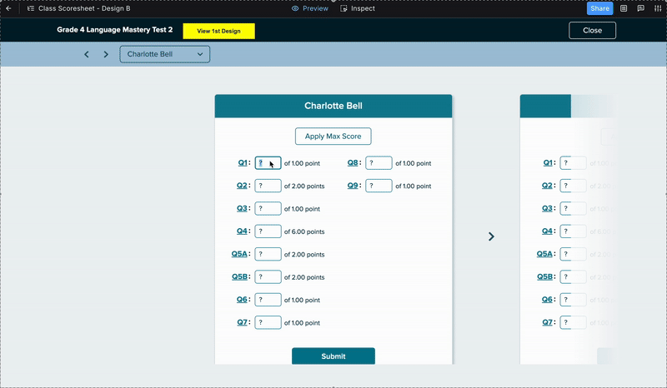Click the next card arrow between scoresheets

pos(491,236)
